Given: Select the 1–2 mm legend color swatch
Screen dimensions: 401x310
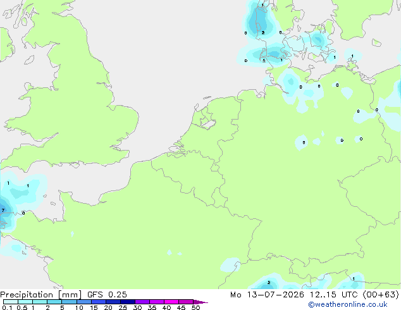Looking at the screenshot, I should pos(40,302).
